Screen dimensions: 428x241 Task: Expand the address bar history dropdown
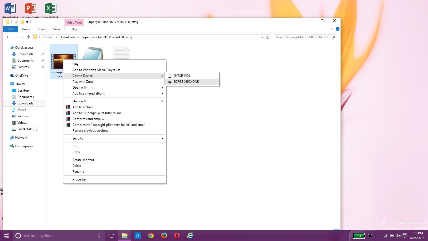tap(262, 37)
